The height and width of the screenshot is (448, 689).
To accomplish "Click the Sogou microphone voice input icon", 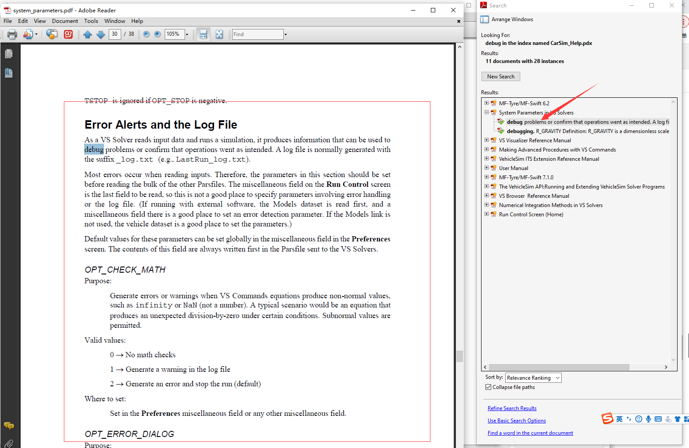I will [648, 419].
